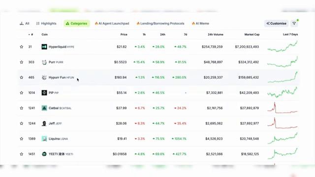Click Hyperliquid price $21.82
This screenshot has height=177, width=315.
click(x=122, y=47)
